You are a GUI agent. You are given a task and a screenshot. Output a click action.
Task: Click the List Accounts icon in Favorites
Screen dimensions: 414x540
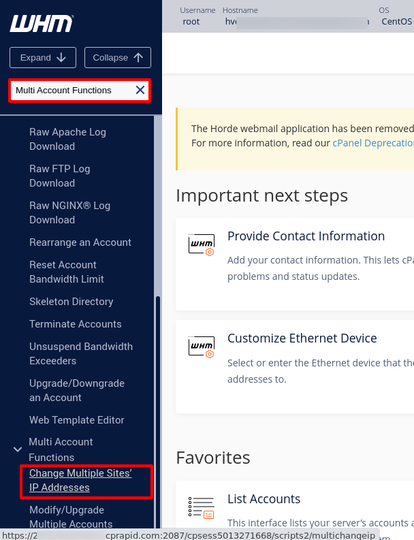200,507
